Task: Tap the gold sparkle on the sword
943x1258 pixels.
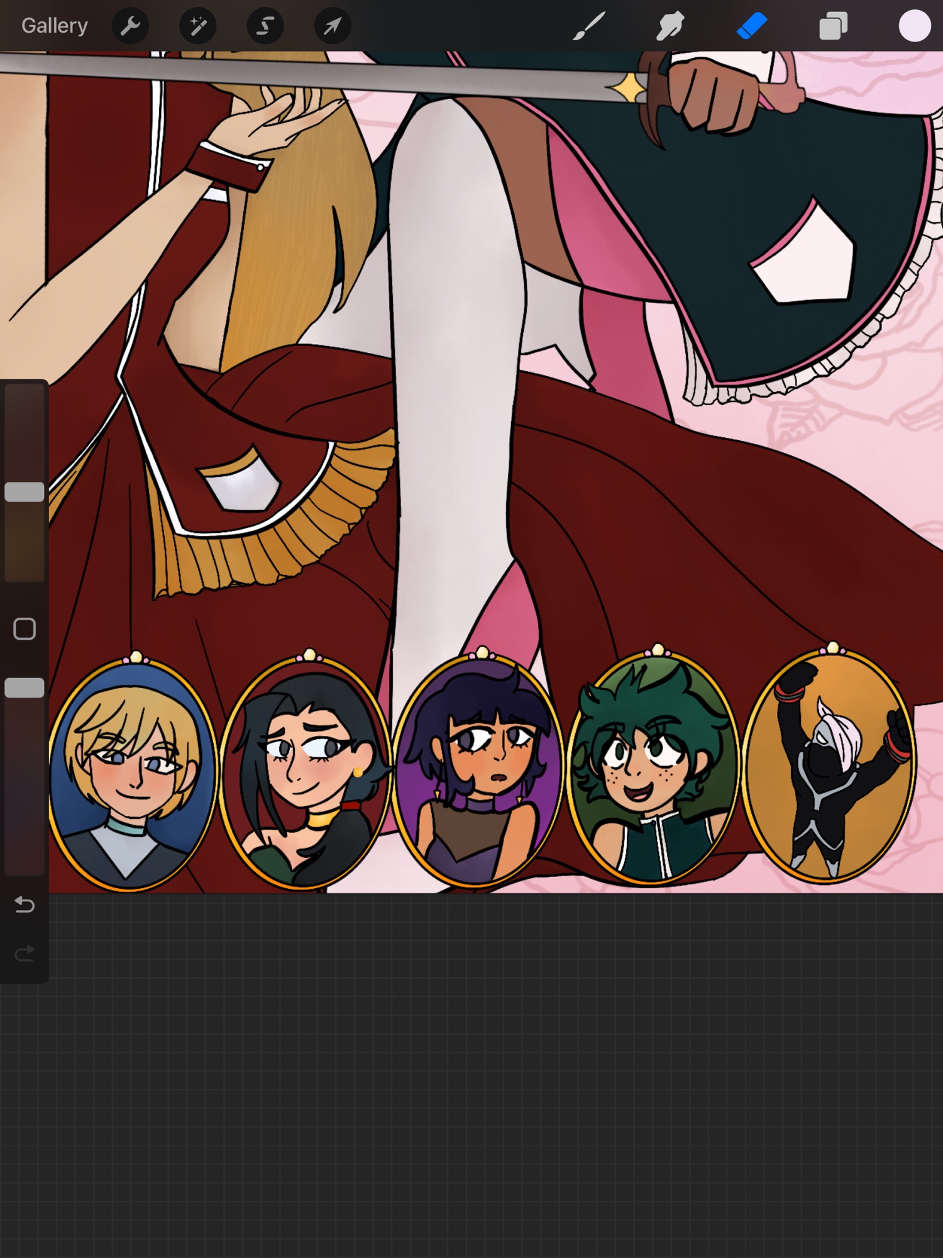Action: coord(629,88)
